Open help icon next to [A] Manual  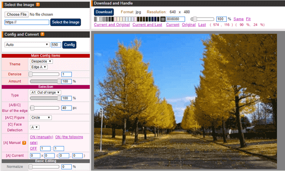pos(24,143)
